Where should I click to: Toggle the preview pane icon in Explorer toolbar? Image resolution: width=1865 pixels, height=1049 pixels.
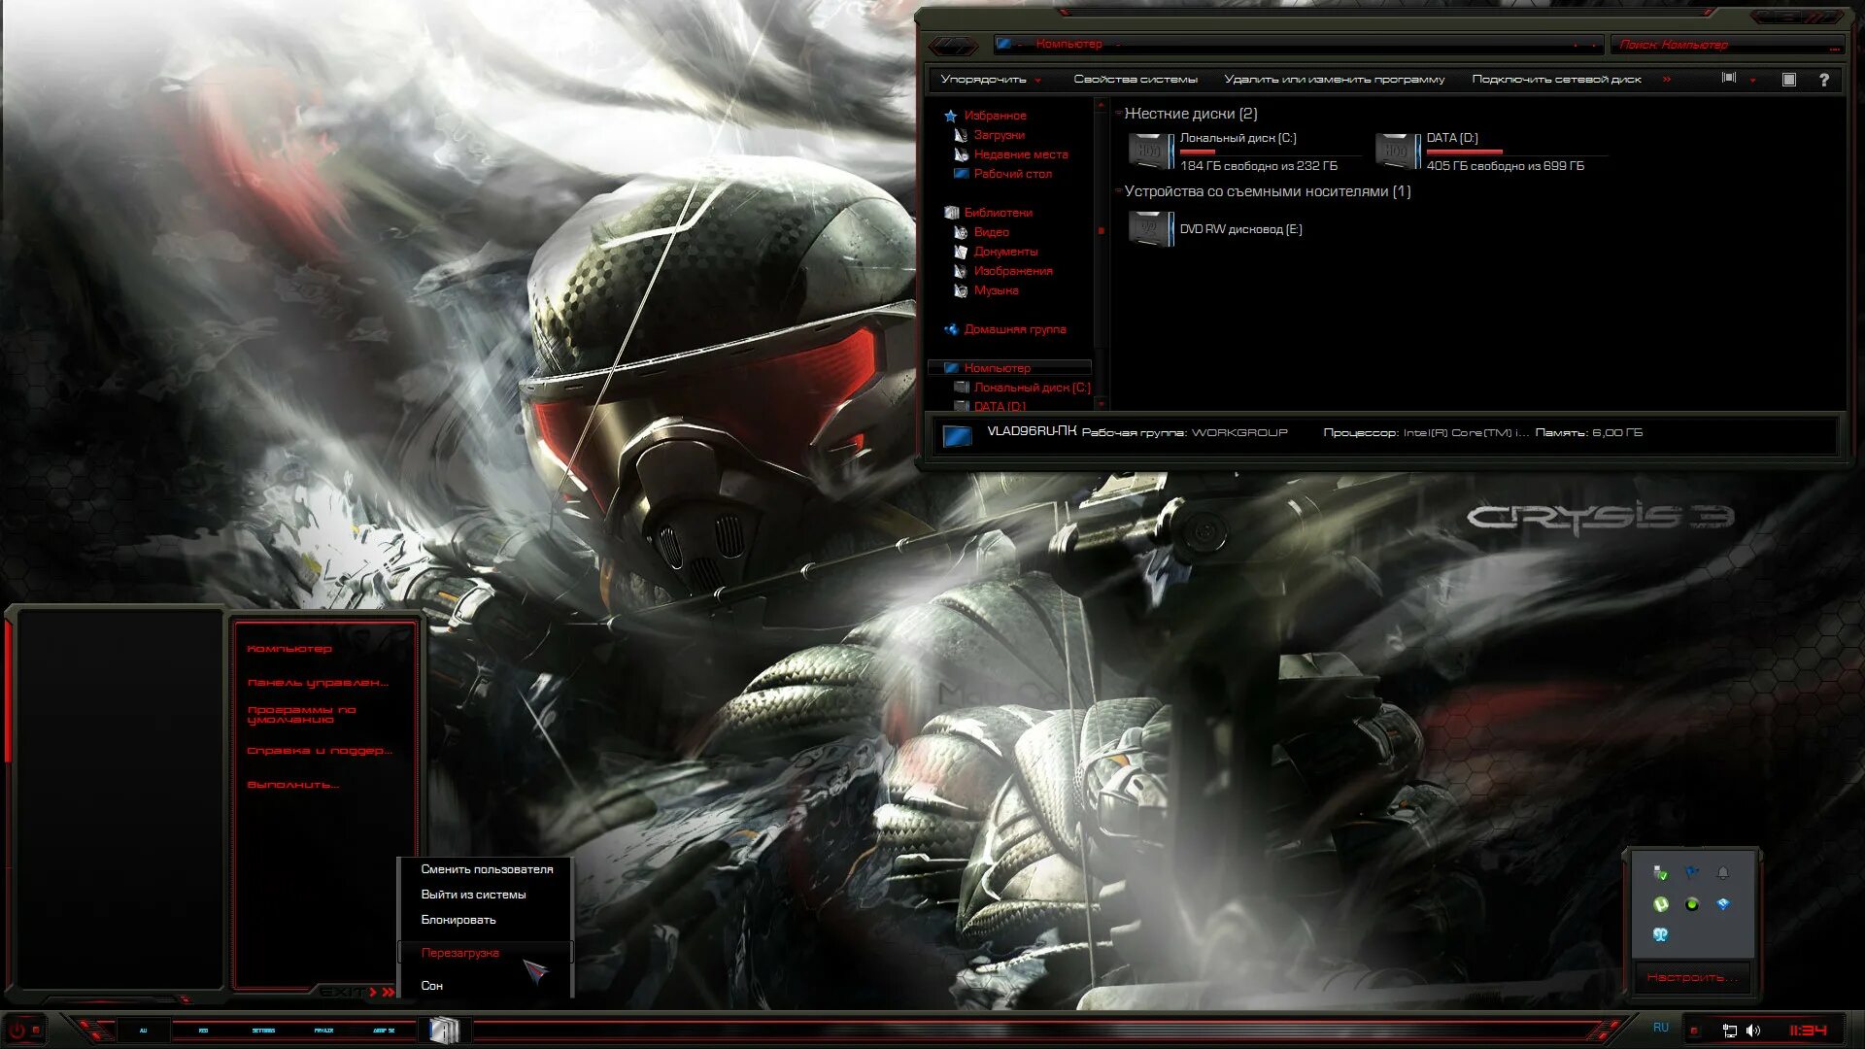[x=1789, y=80]
